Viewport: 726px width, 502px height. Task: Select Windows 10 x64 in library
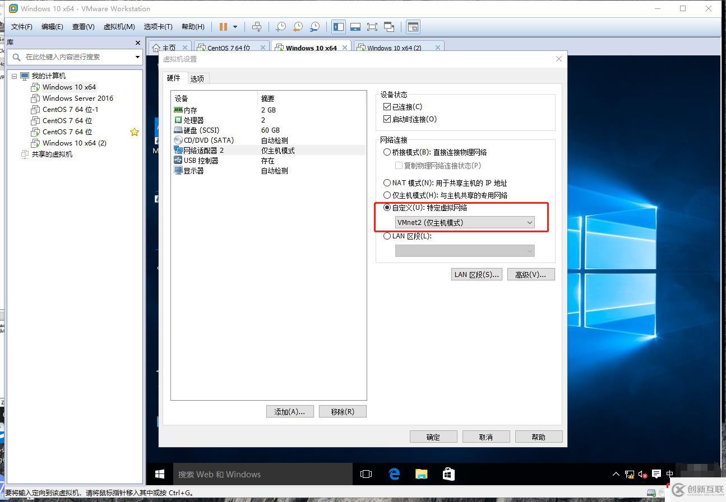(x=69, y=87)
